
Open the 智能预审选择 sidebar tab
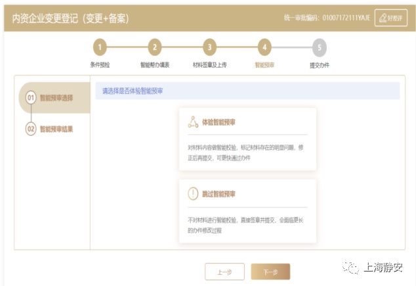(x=54, y=98)
